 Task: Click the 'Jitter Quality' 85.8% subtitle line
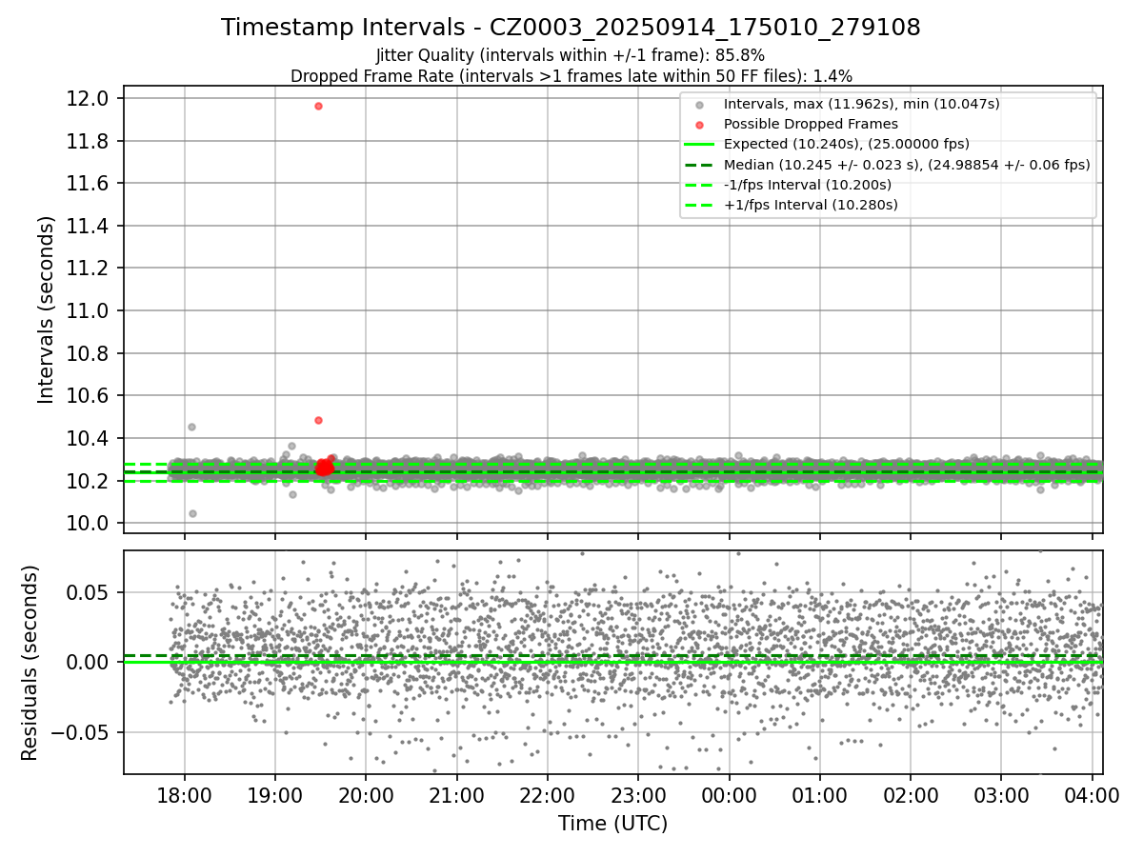(571, 55)
